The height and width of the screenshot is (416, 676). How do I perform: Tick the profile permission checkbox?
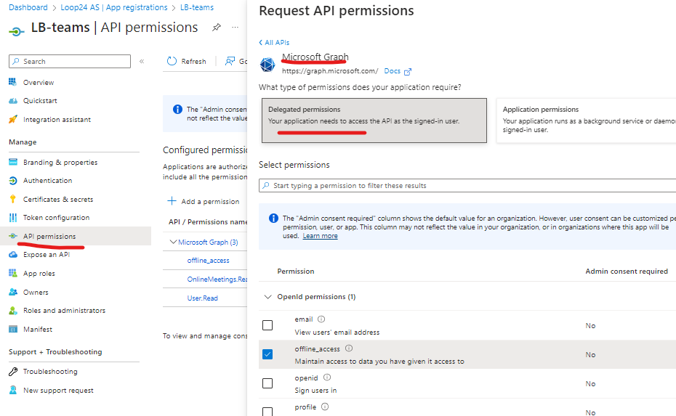coord(267,411)
